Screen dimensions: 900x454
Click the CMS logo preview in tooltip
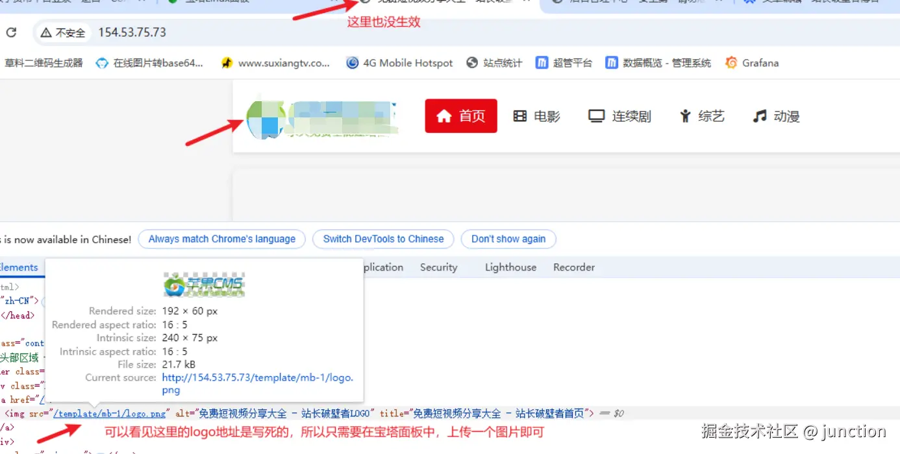tap(204, 283)
